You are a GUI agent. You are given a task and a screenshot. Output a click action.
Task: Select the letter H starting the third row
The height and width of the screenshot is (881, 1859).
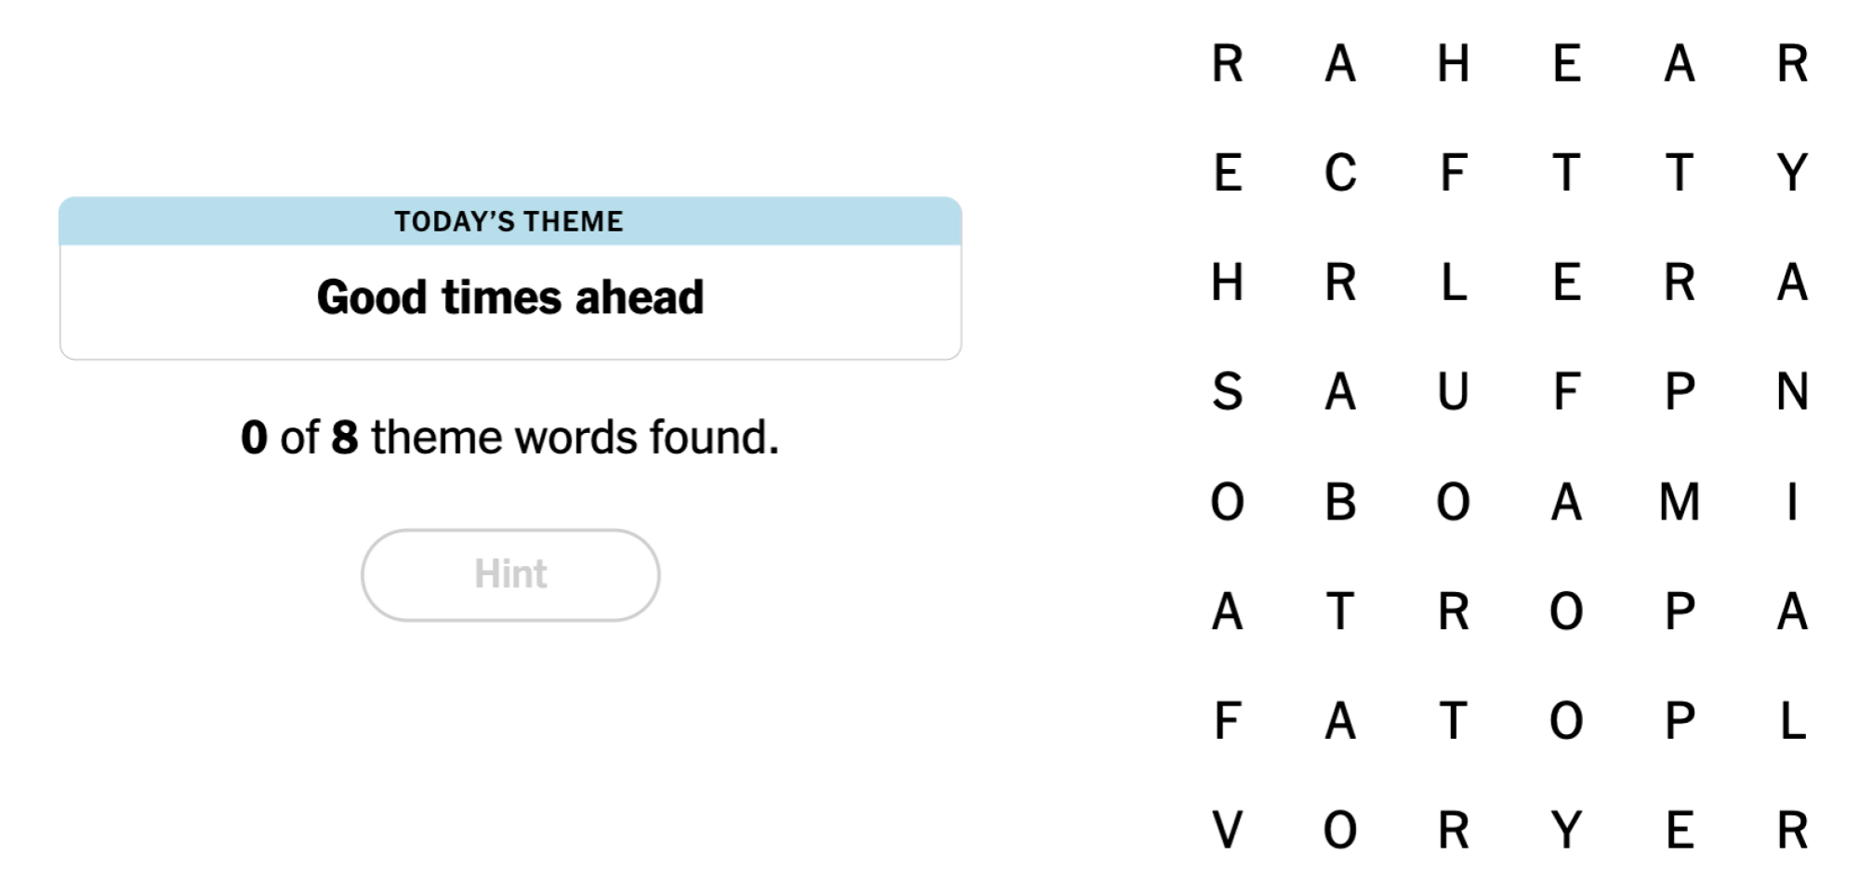pos(1229,283)
